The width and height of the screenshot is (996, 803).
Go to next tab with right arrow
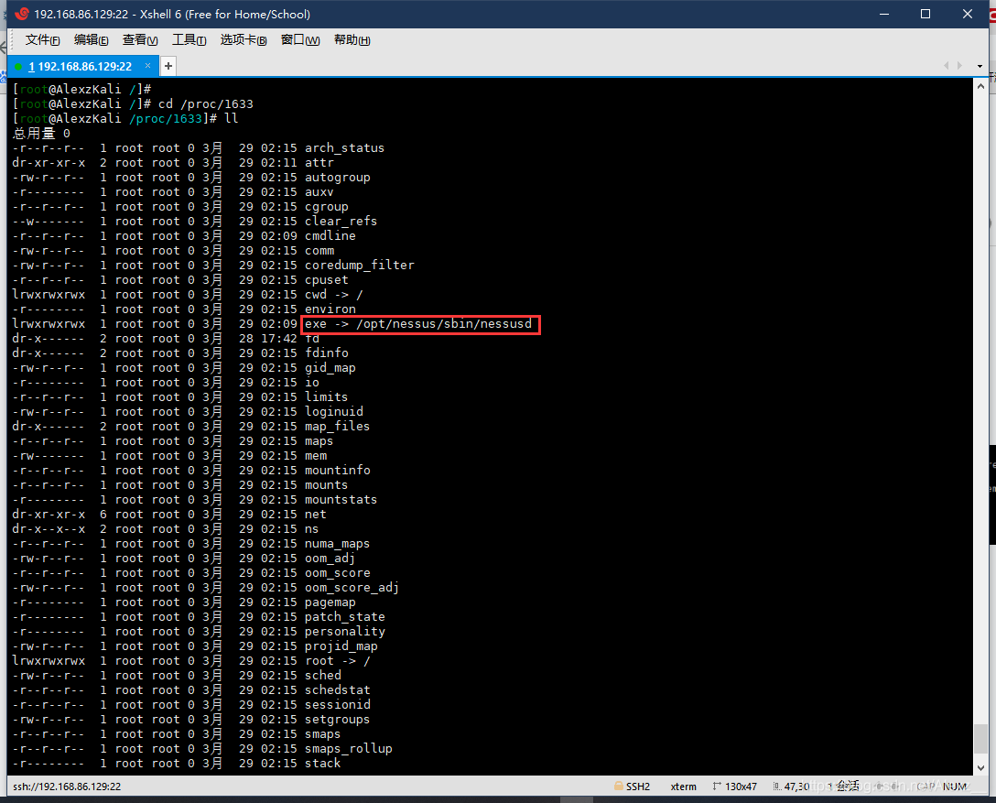pyautogui.click(x=959, y=65)
